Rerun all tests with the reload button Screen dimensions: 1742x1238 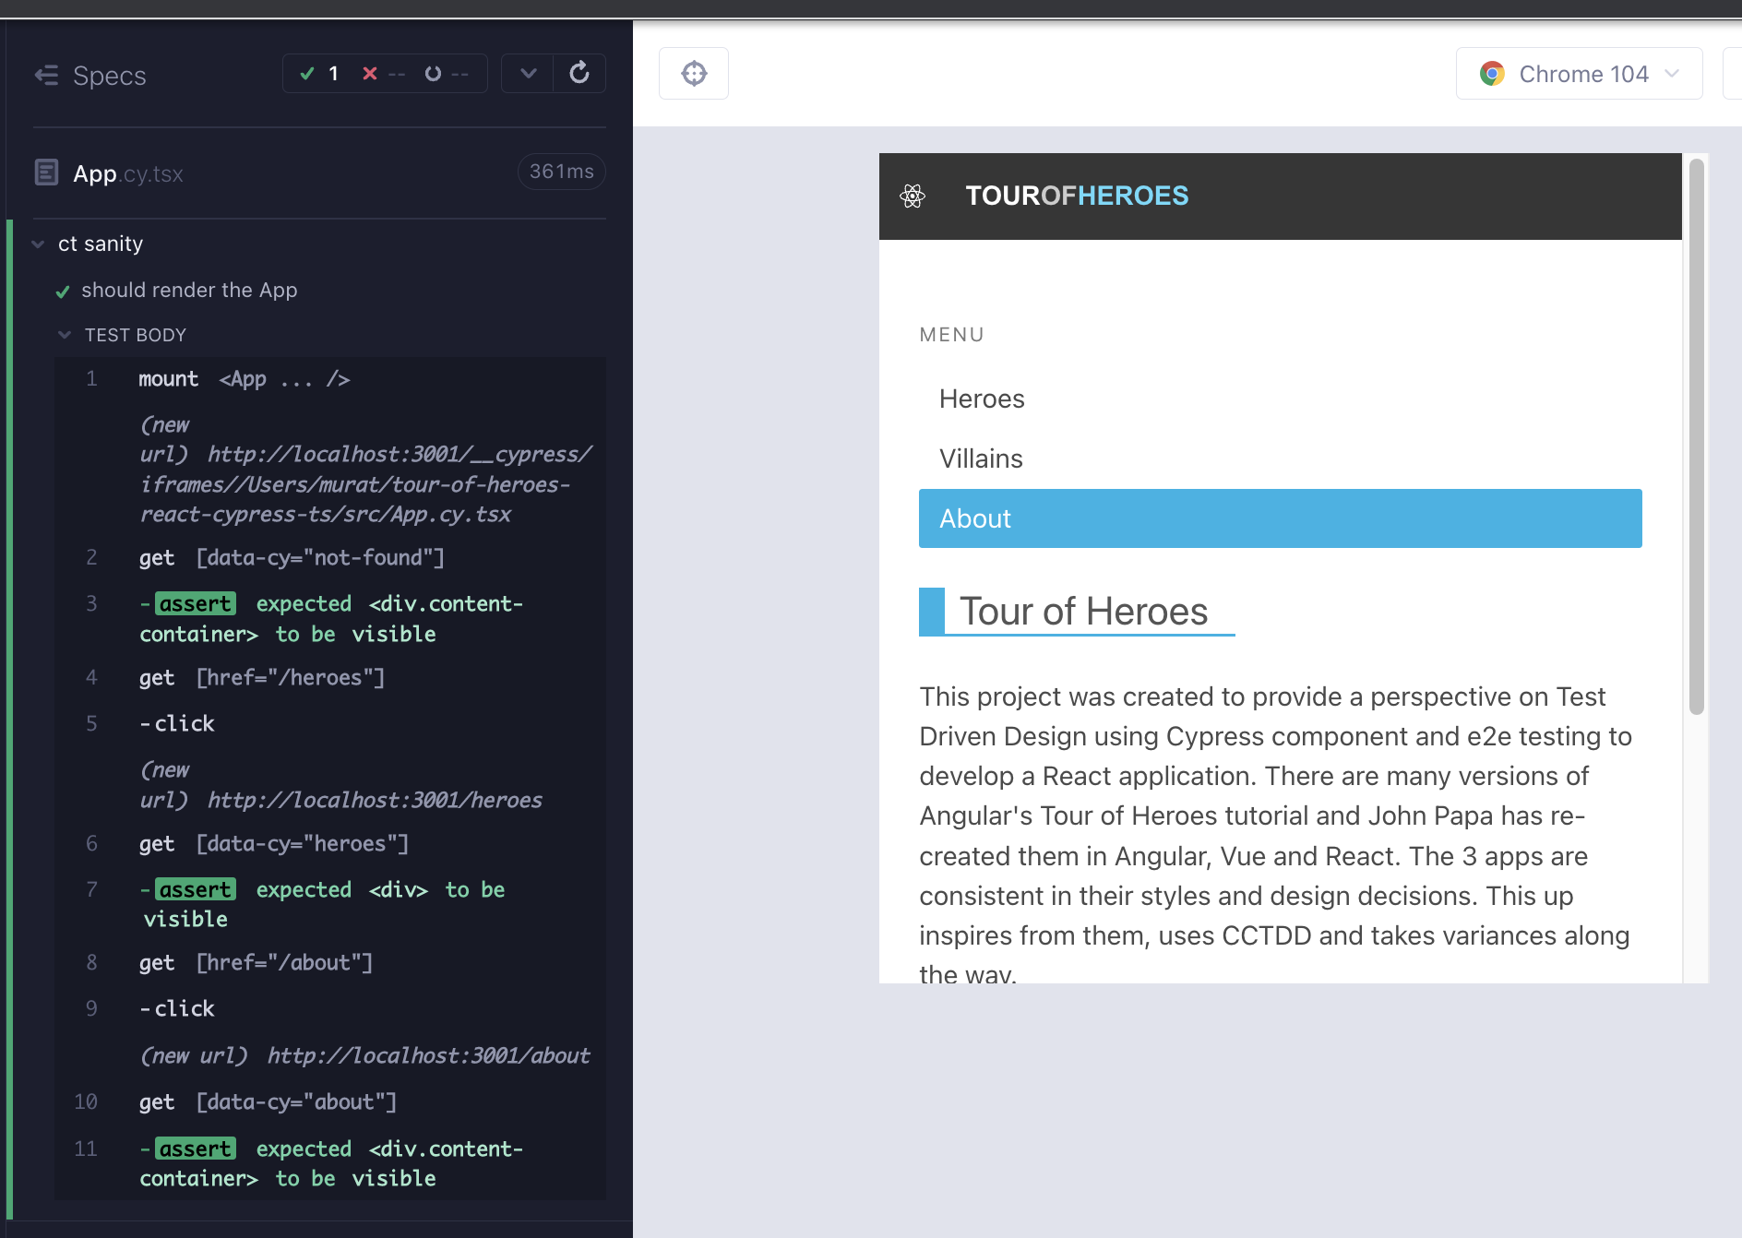pyautogui.click(x=579, y=74)
